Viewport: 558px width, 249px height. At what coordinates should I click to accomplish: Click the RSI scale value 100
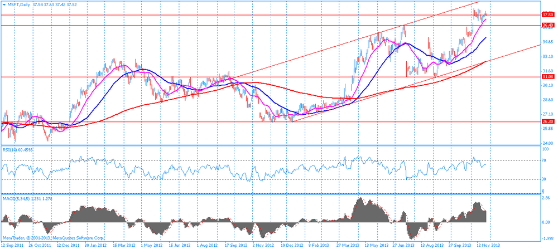(x=546, y=150)
